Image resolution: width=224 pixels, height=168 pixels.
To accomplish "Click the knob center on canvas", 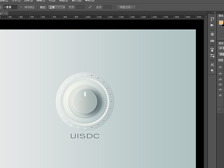I will click(x=85, y=101).
